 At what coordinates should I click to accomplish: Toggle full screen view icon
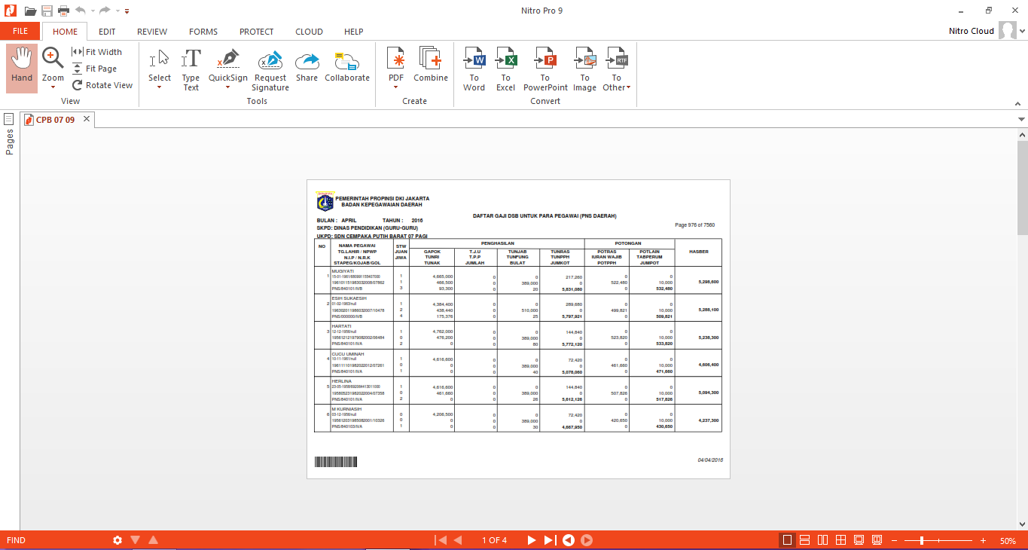859,540
